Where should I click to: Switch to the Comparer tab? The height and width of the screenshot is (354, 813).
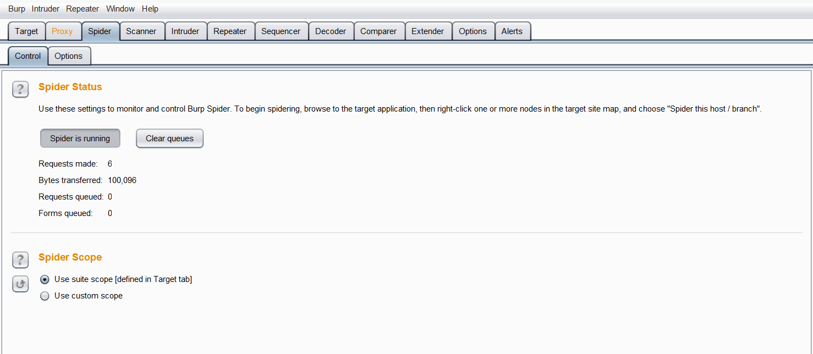(x=378, y=31)
